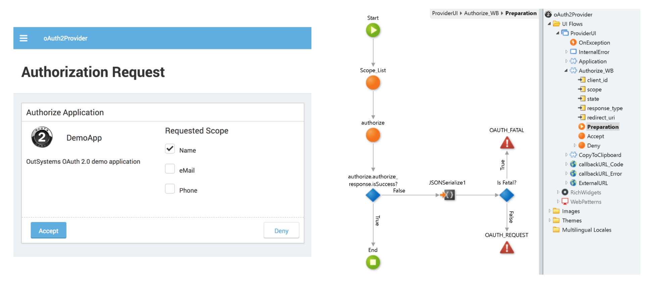
Task: Click the Accept button
Action: pos(48,230)
